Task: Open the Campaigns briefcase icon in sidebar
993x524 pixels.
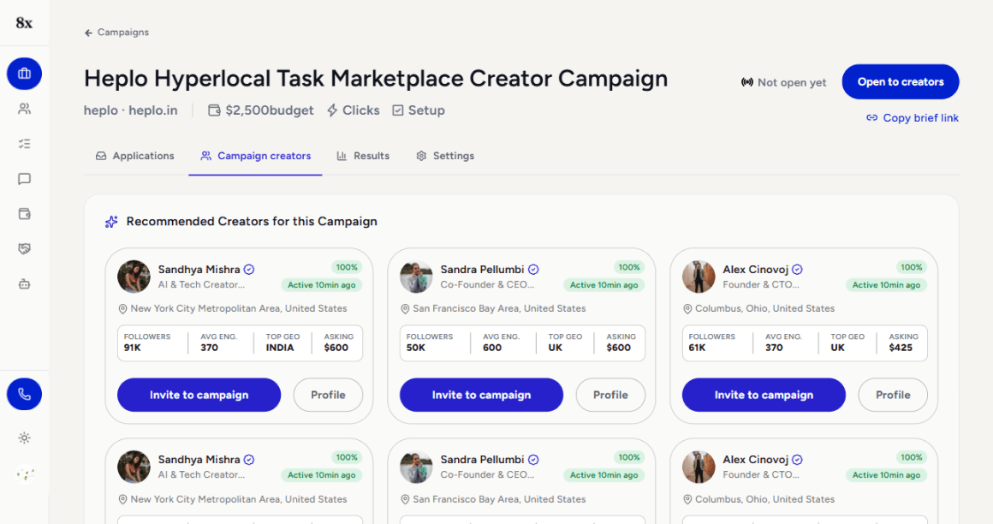Action: pos(24,74)
